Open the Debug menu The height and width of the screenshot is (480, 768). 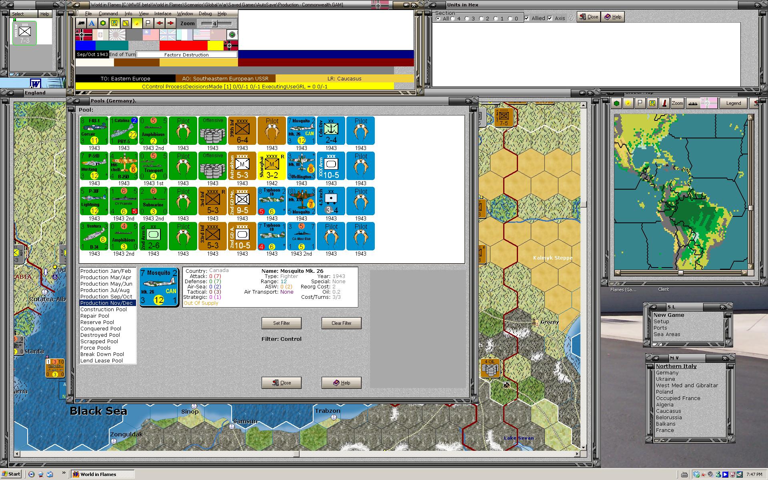pos(205,14)
